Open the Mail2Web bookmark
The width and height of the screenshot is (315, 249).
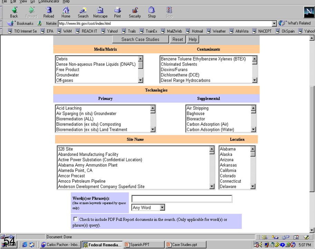(x=172, y=31)
